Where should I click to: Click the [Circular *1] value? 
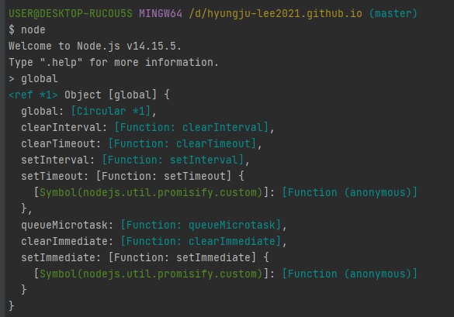tap(111, 111)
